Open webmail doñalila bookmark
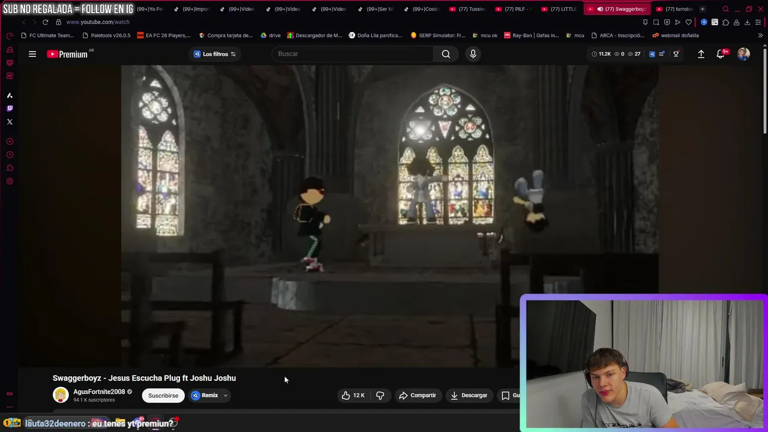This screenshot has height=432, width=768. point(676,35)
